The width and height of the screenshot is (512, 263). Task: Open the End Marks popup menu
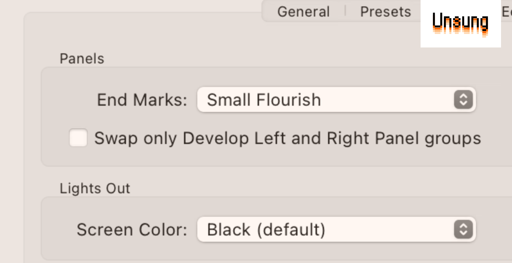coord(336,100)
